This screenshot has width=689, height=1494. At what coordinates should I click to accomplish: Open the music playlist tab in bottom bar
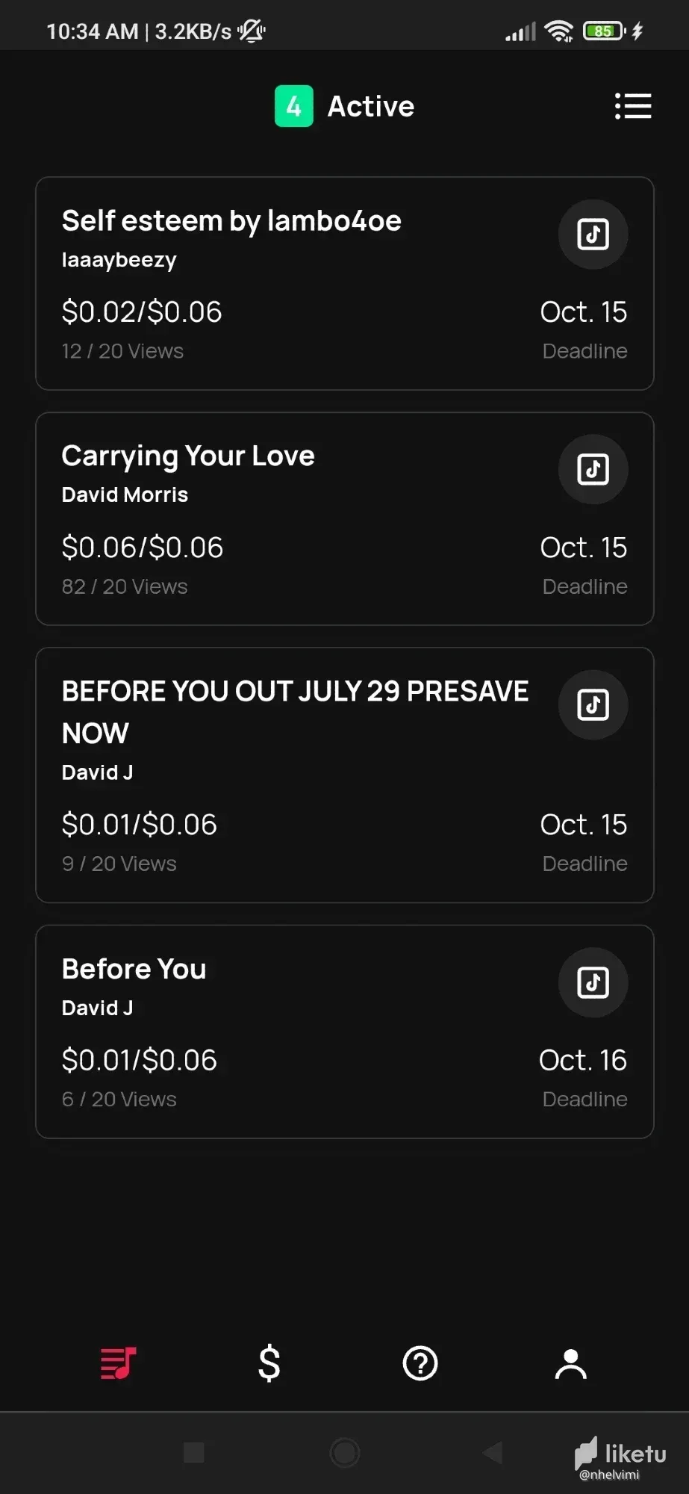click(x=119, y=1363)
